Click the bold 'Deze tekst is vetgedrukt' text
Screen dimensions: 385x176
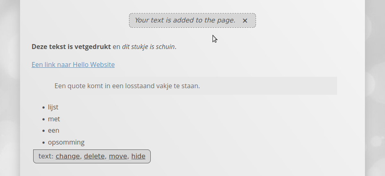point(71,47)
